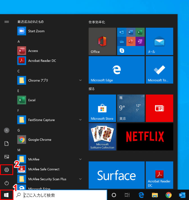Screen dimensions: 189x200
Task: Click the 仕事効率化 group title
Action: click(97, 22)
